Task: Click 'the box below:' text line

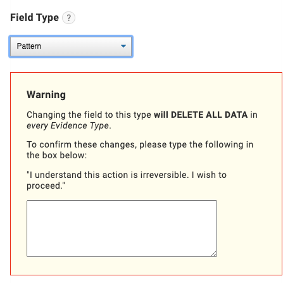Action: (57, 156)
